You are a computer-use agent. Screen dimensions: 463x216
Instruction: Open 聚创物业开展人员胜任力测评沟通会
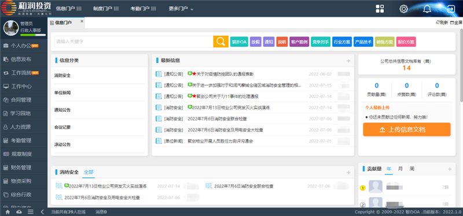pyautogui.click(x=221, y=141)
